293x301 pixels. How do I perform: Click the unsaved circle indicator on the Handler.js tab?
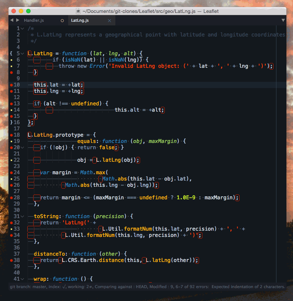62,21
